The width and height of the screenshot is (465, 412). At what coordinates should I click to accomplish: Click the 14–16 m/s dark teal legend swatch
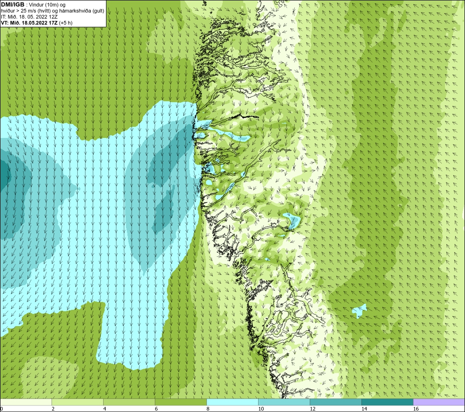[387, 402]
